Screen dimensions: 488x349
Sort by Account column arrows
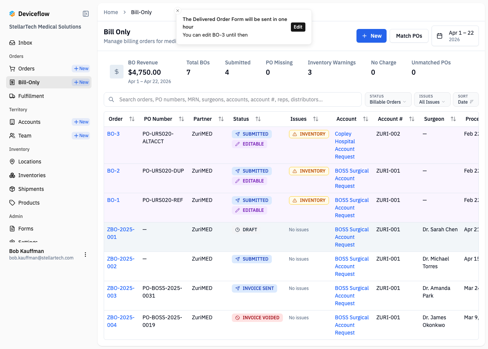click(x=366, y=119)
